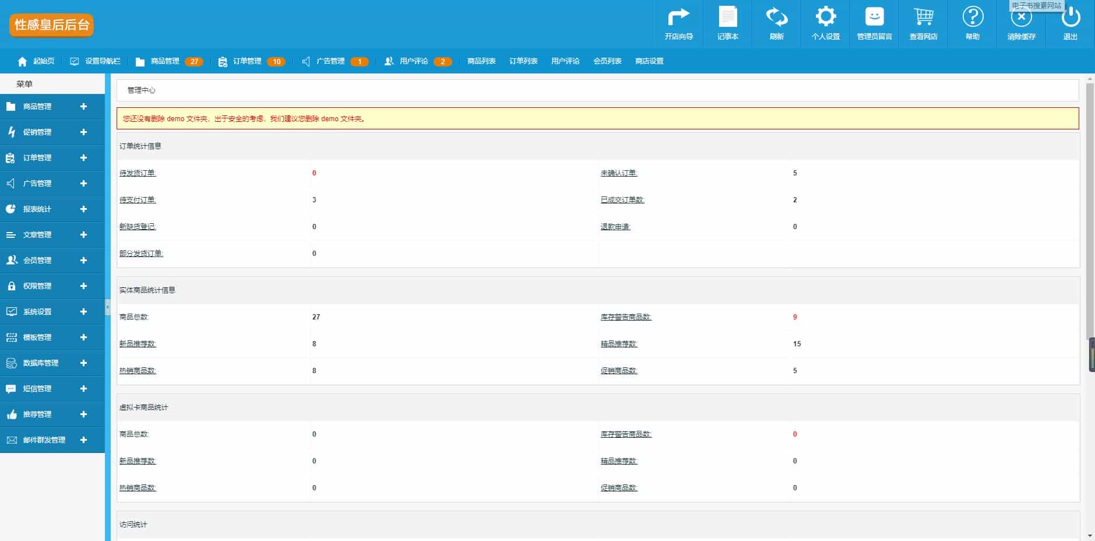Open the 库存警告商品数 link under 实体商品

(626, 317)
